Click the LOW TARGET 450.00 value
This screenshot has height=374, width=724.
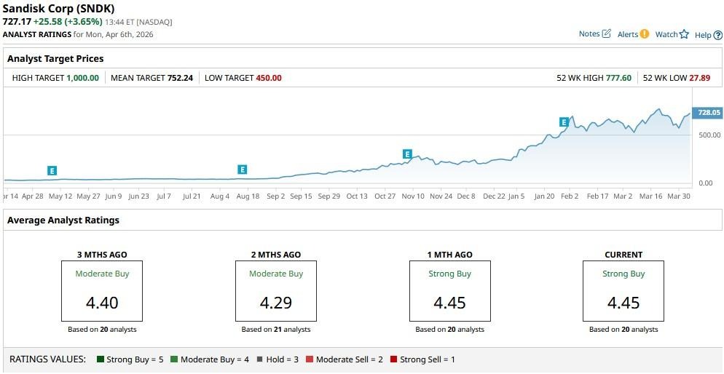pyautogui.click(x=268, y=78)
